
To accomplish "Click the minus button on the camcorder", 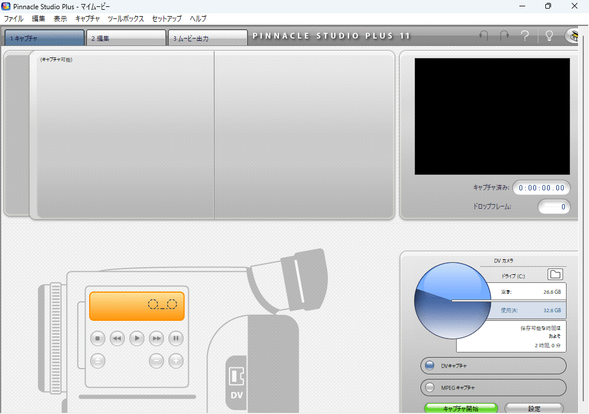I will coord(156,361).
